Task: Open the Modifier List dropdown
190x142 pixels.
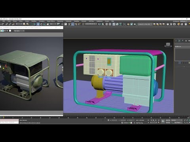Action: 182,47
